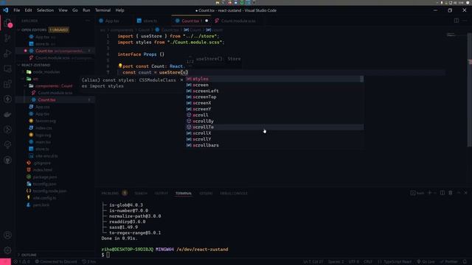Click the remote window indicator in the status bar
The height and width of the screenshot is (265, 472).
5,262
